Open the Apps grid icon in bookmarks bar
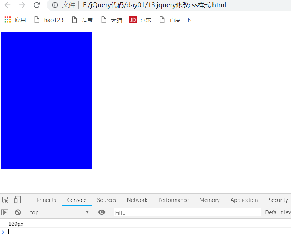 click(8, 20)
